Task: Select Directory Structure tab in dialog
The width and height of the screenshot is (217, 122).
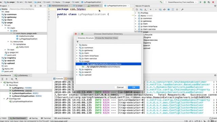Action: click(86, 38)
